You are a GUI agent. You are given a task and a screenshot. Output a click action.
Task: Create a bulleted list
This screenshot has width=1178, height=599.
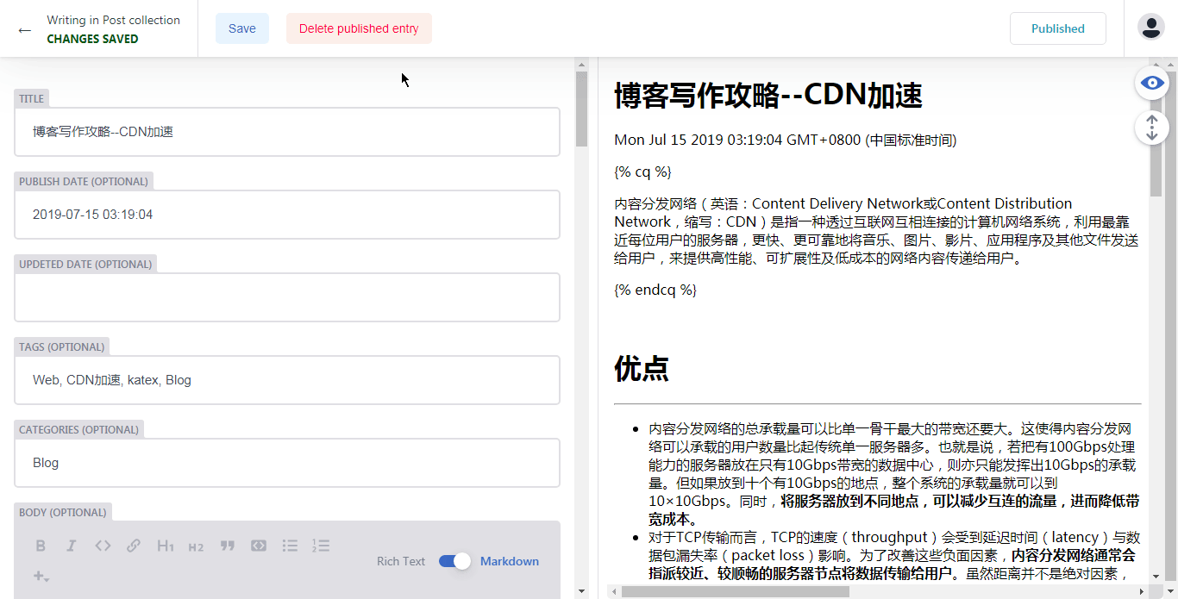tap(290, 545)
